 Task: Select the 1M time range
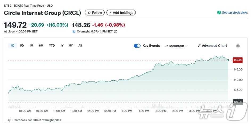click(x=31, y=46)
